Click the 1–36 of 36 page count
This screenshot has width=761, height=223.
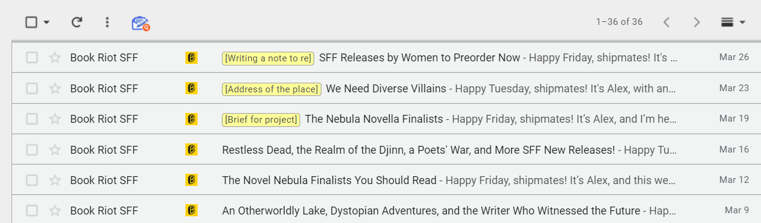coord(619,22)
